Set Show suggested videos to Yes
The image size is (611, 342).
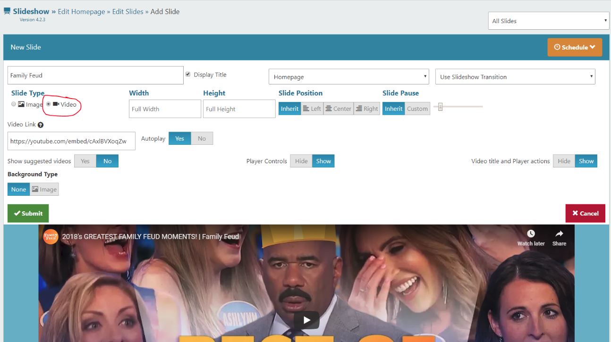click(85, 161)
